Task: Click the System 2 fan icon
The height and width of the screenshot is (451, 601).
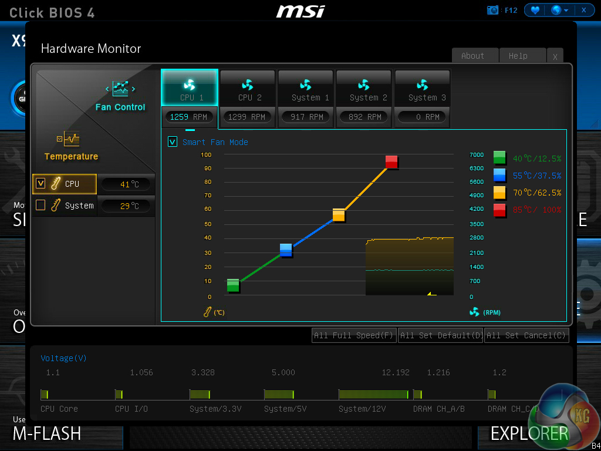Action: [x=364, y=85]
